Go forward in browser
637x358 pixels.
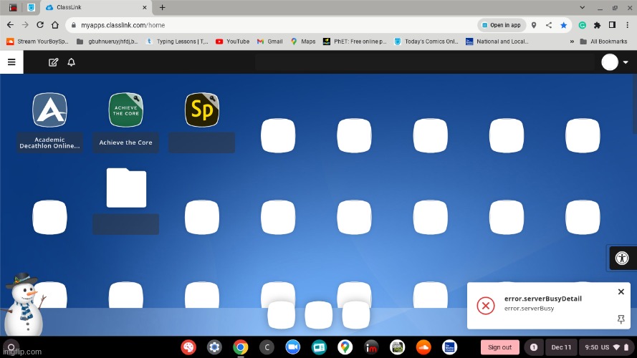(x=25, y=25)
